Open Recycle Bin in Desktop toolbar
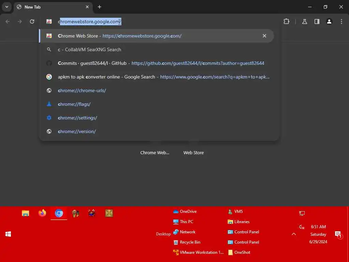This screenshot has width=349, height=262. [187, 242]
